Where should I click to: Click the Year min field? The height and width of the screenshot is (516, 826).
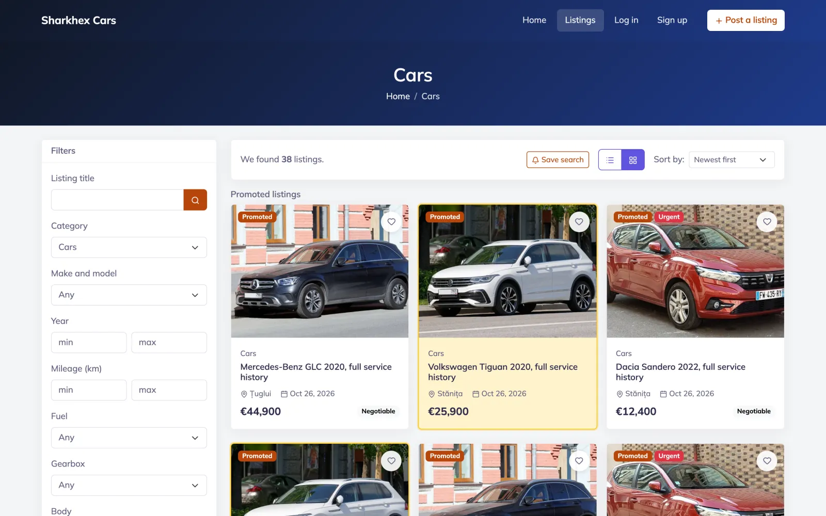(89, 343)
